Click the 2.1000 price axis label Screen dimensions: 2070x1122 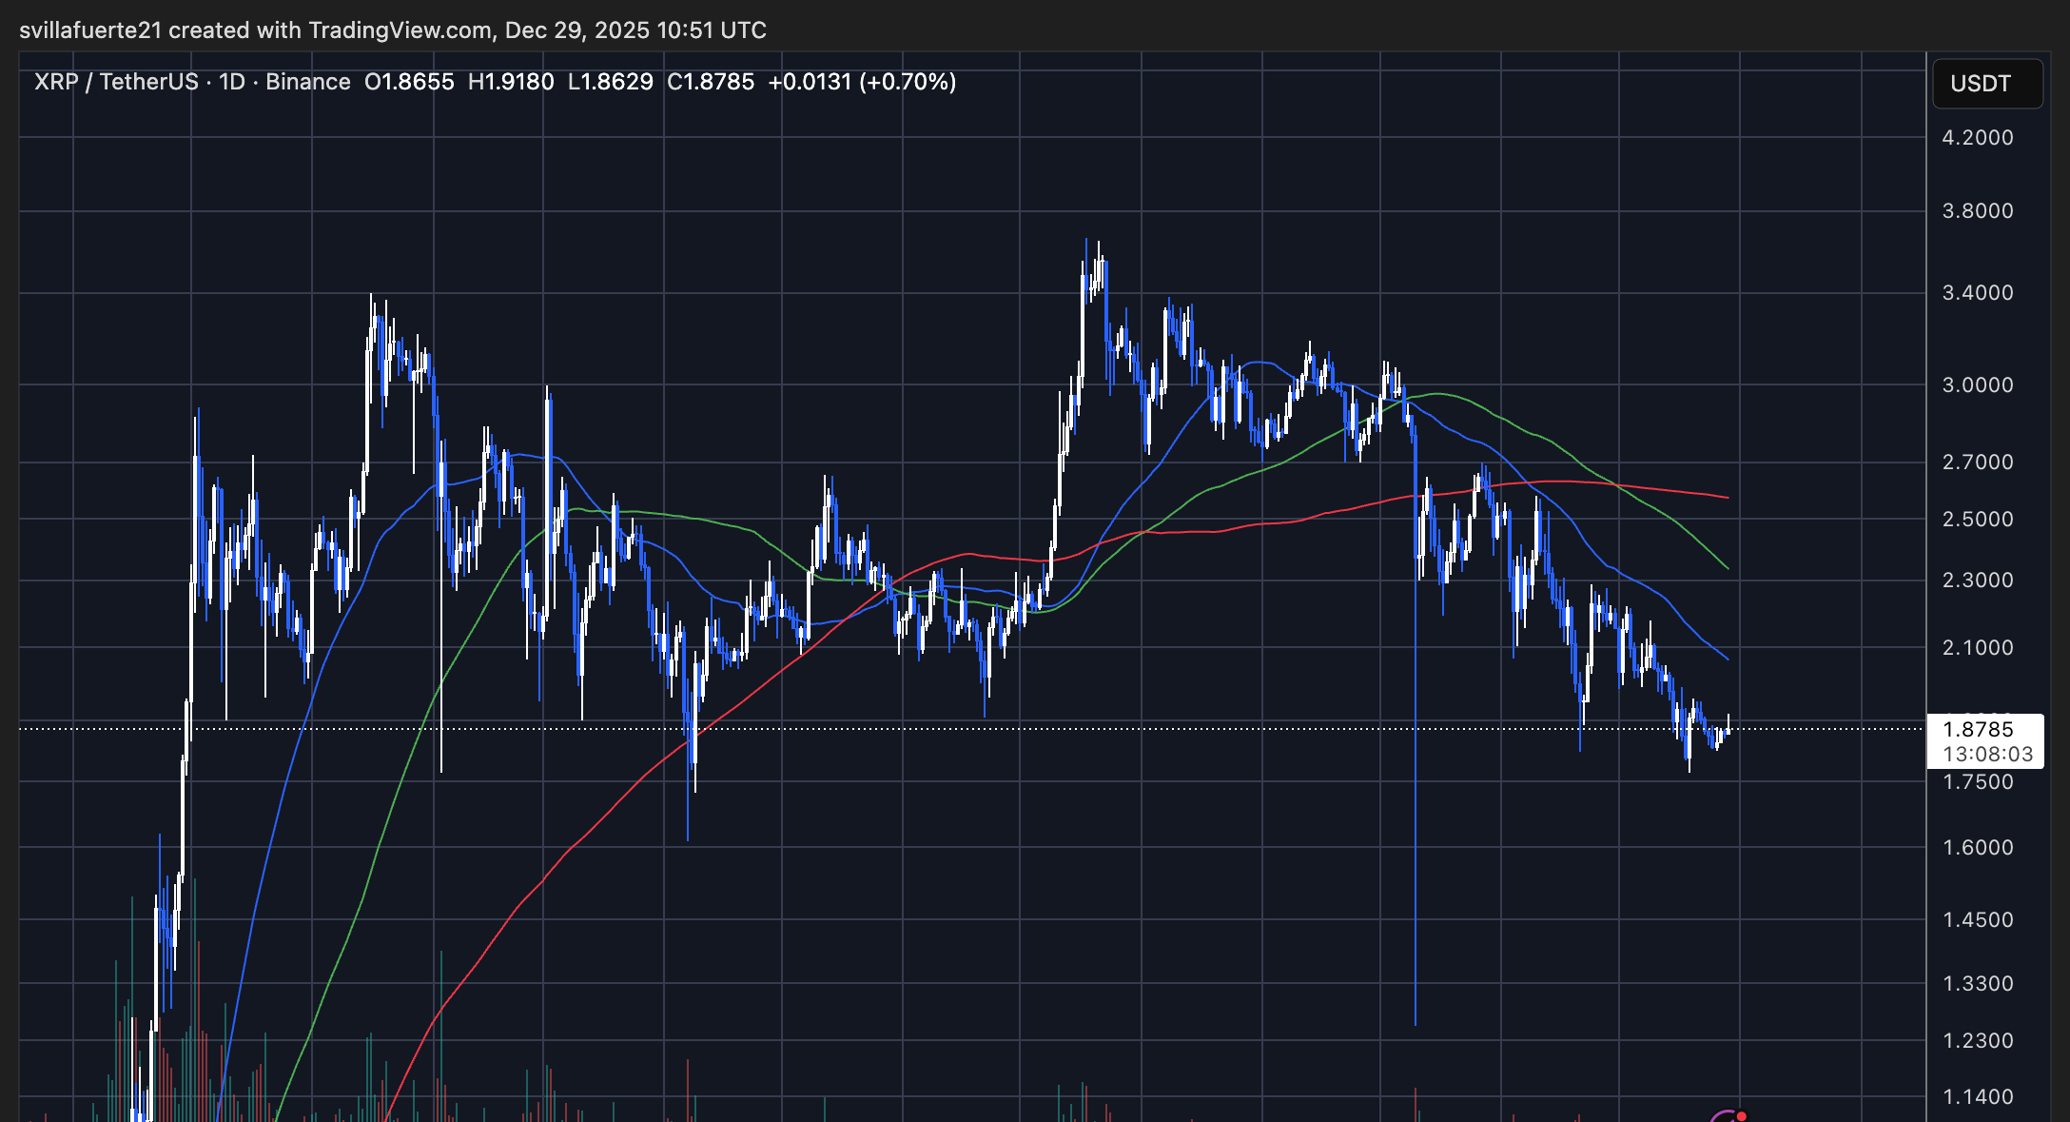1978,648
